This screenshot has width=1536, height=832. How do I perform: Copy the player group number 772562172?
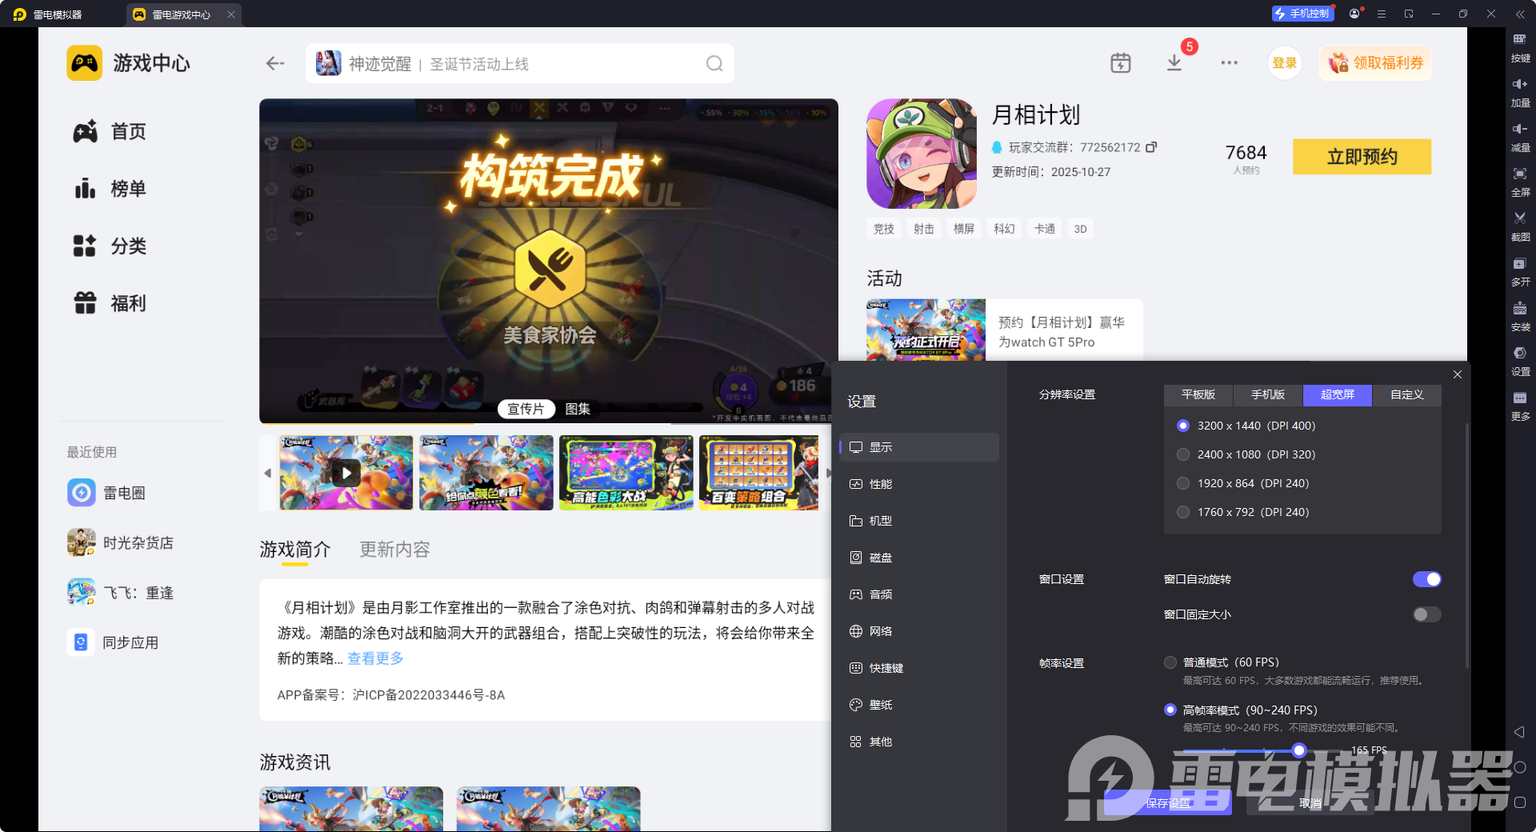1151,147
